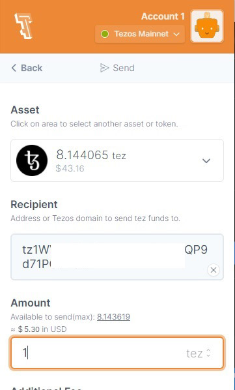Click the Recipient section heading
The width and height of the screenshot is (235, 390).
34,204
